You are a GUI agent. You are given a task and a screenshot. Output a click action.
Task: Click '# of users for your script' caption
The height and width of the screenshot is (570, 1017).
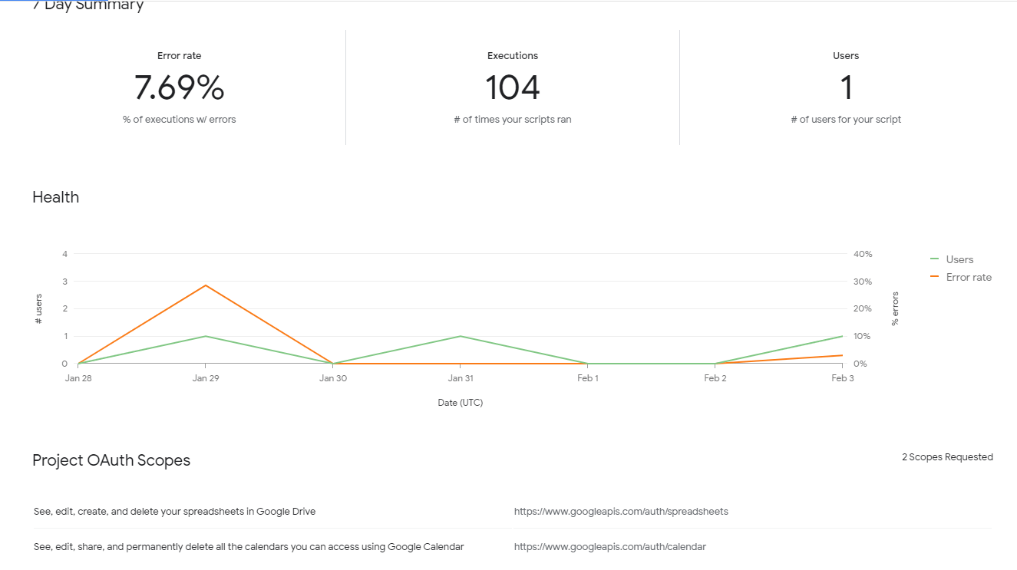click(x=846, y=120)
